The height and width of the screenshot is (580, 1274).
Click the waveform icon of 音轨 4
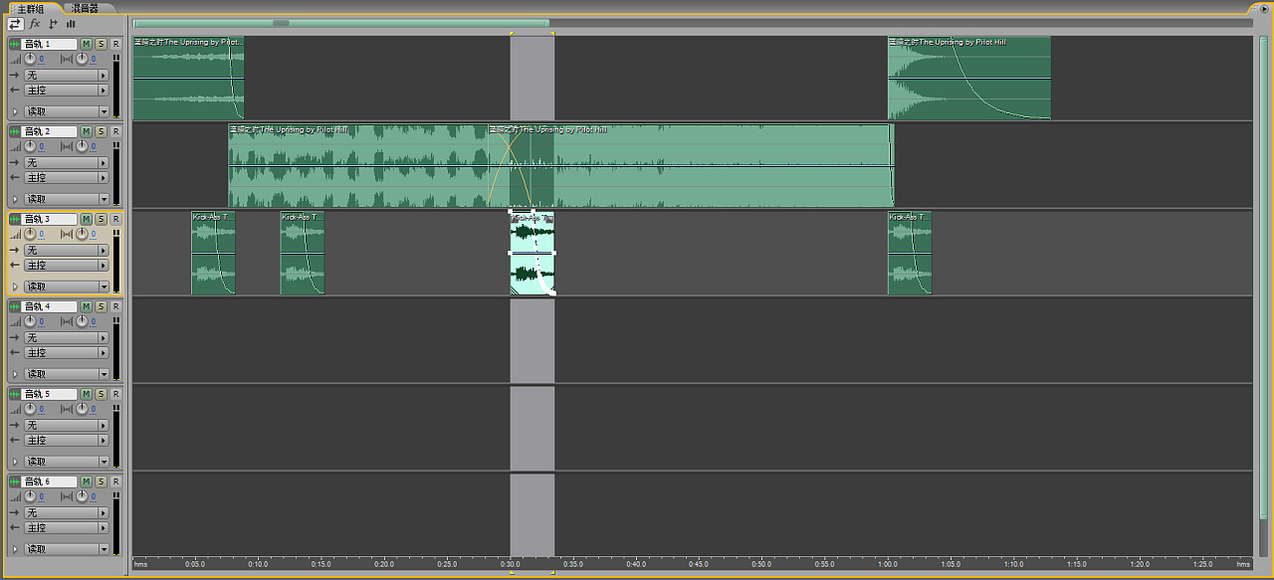pos(15,307)
